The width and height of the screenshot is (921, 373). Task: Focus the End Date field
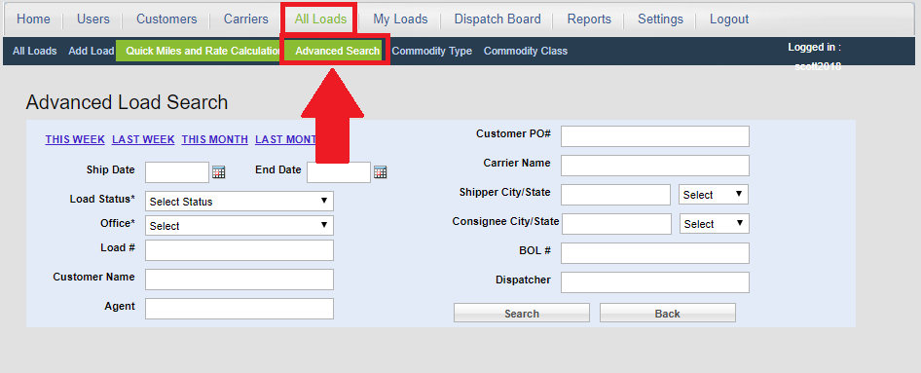click(339, 172)
